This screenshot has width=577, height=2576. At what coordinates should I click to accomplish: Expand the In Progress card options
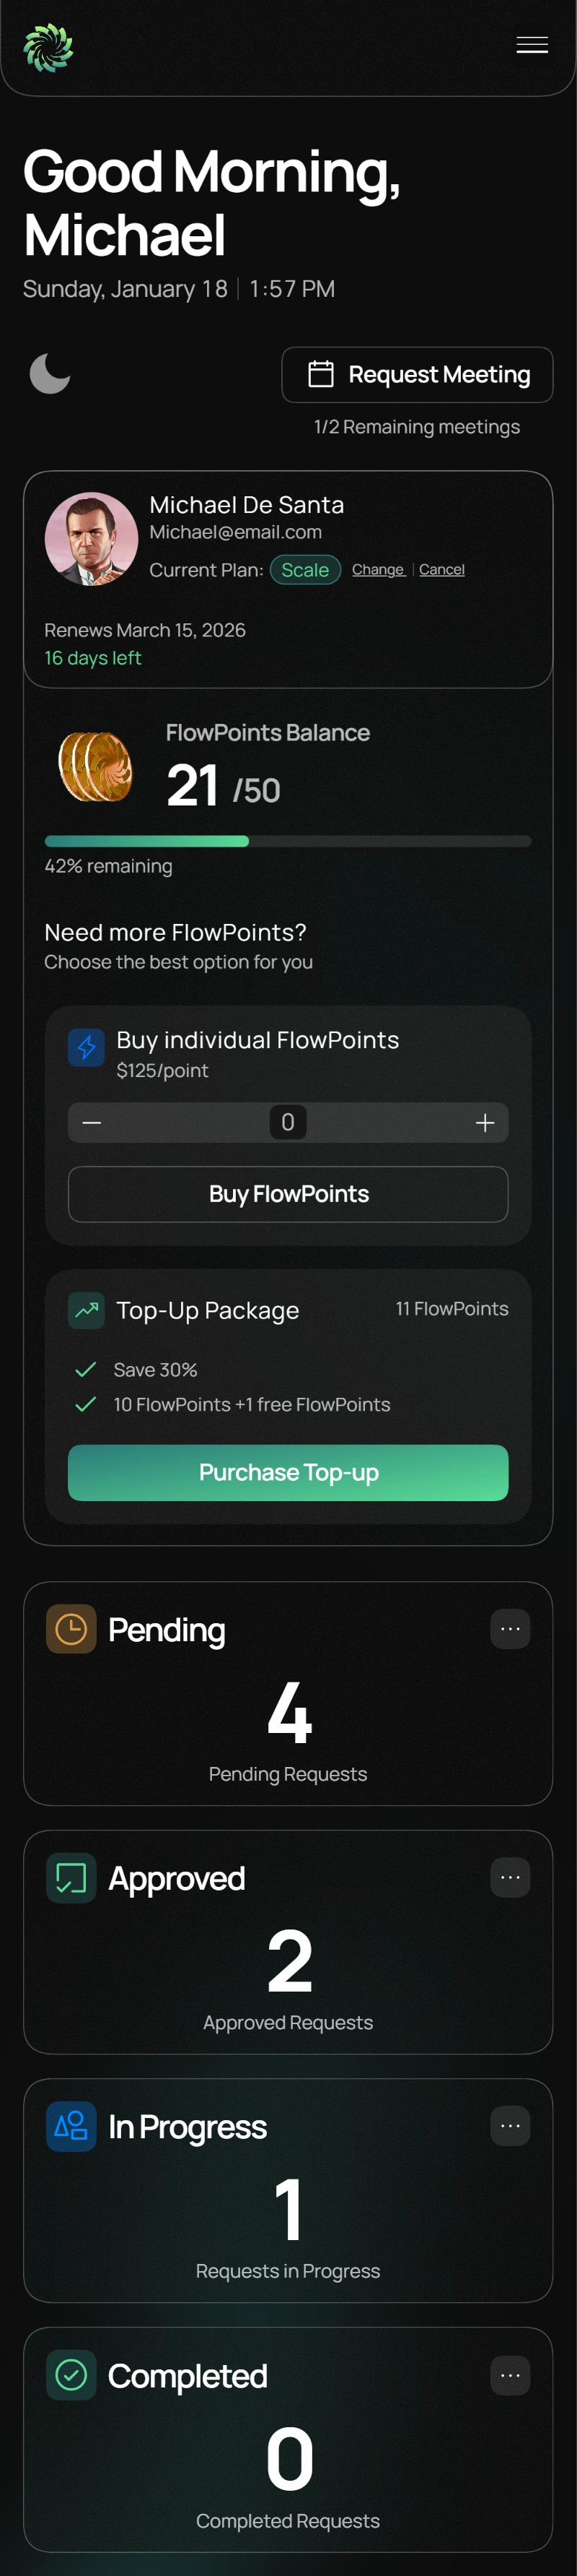click(x=510, y=2126)
